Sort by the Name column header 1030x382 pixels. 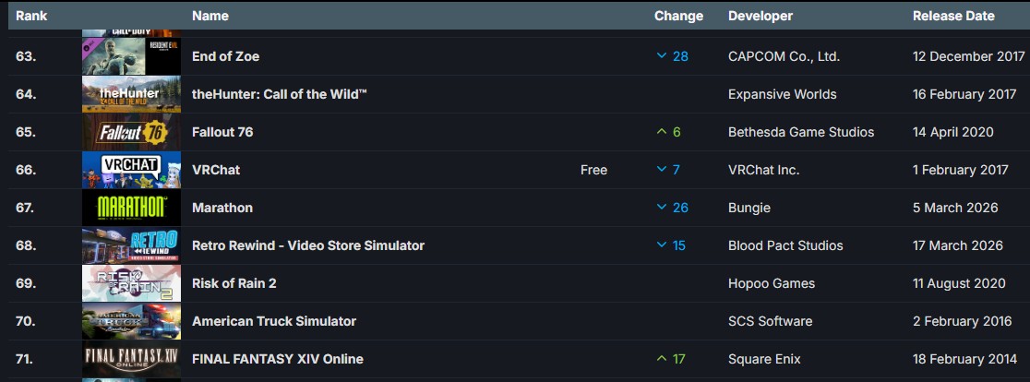click(x=210, y=16)
